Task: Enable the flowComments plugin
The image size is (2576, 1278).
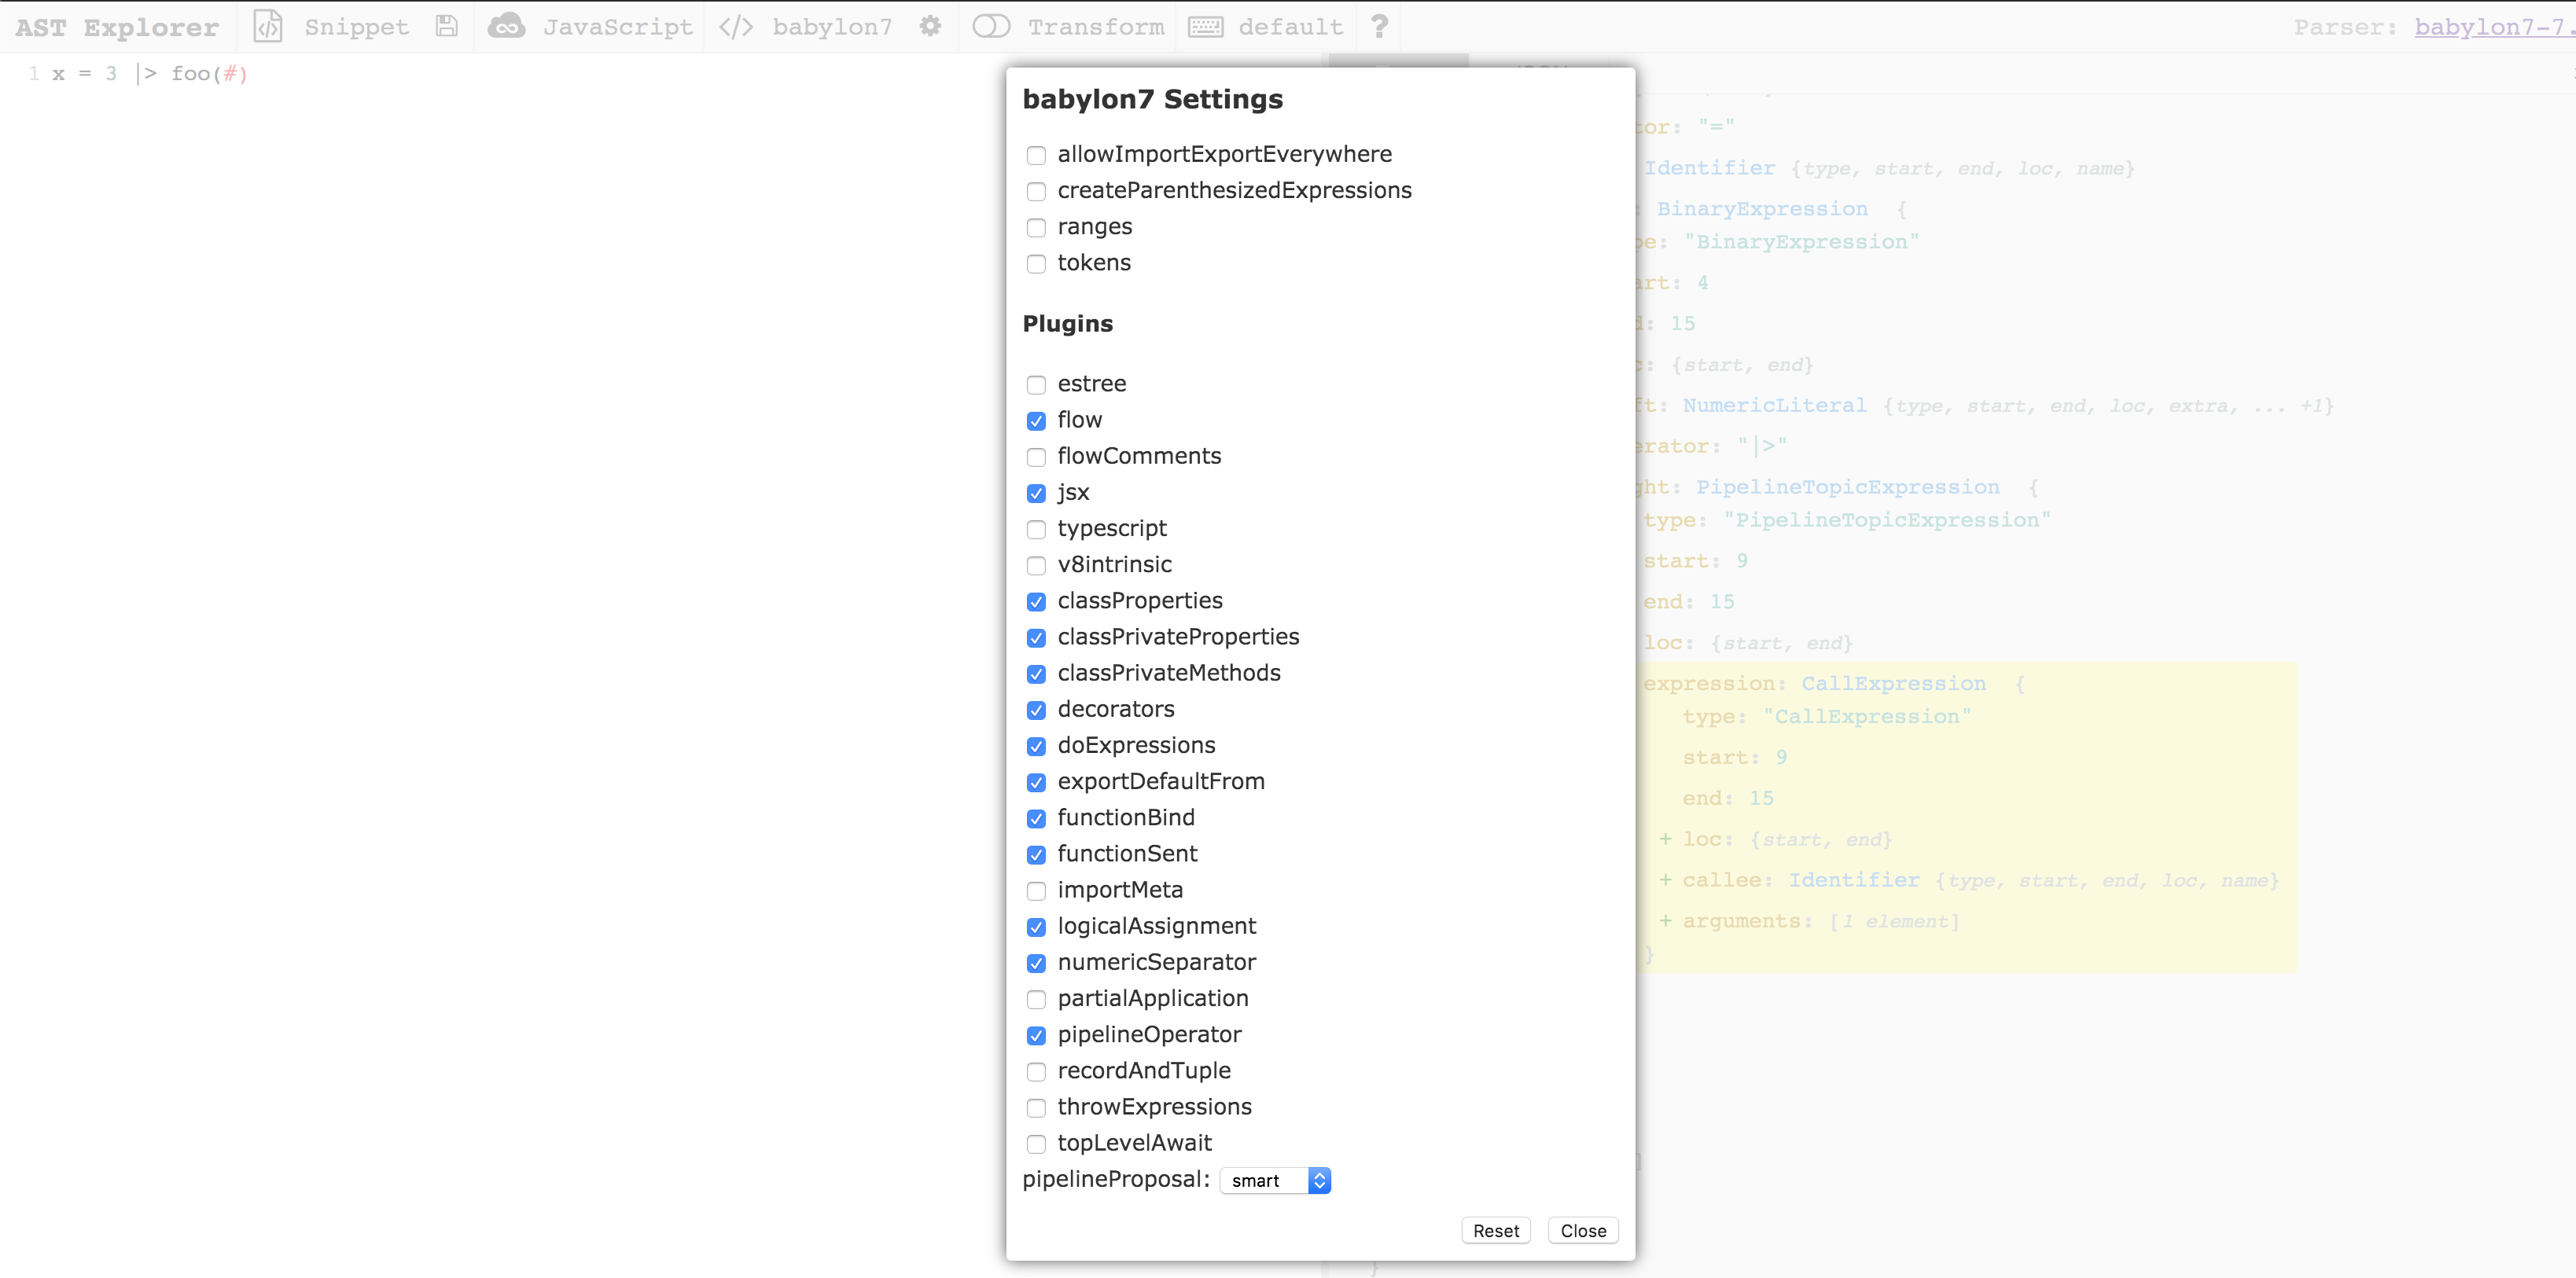Action: tap(1036, 457)
